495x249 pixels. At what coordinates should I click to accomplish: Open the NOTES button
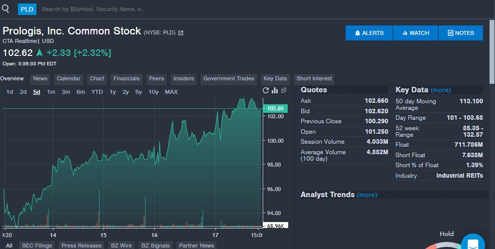tap(461, 33)
